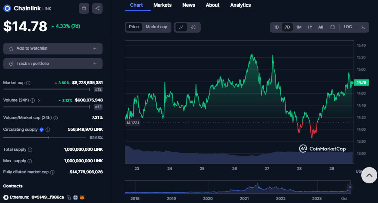The height and width of the screenshot is (203, 378).
Task: Switch to the Analytics tab
Action: pyautogui.click(x=240, y=5)
